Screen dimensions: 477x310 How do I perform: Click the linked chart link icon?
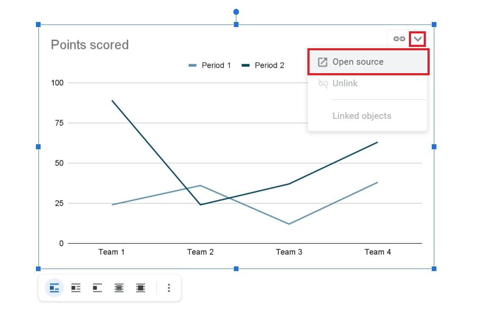click(x=399, y=39)
